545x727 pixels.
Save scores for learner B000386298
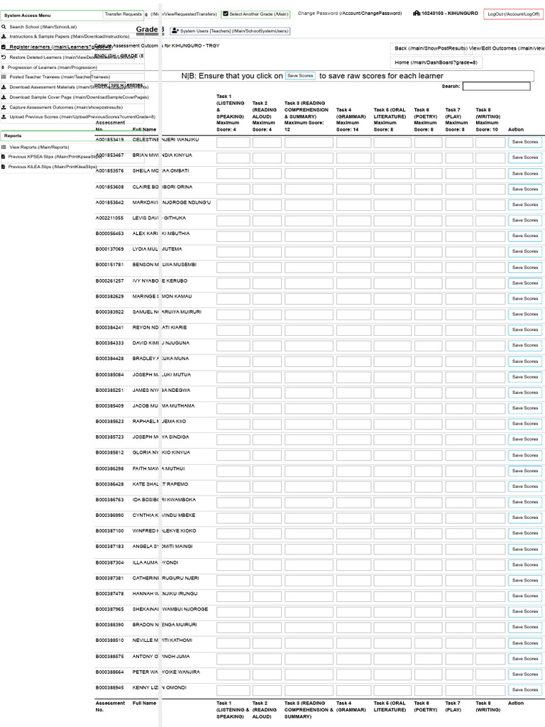[524, 471]
